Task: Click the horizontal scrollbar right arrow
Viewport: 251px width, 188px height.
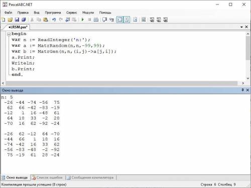Action: click(x=243, y=83)
